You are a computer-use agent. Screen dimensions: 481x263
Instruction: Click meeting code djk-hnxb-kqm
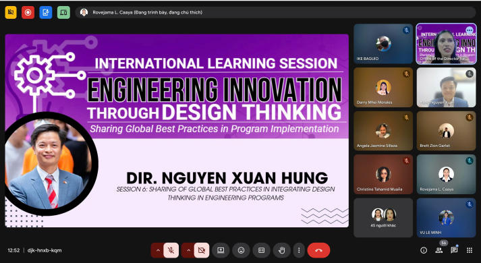tap(45, 250)
